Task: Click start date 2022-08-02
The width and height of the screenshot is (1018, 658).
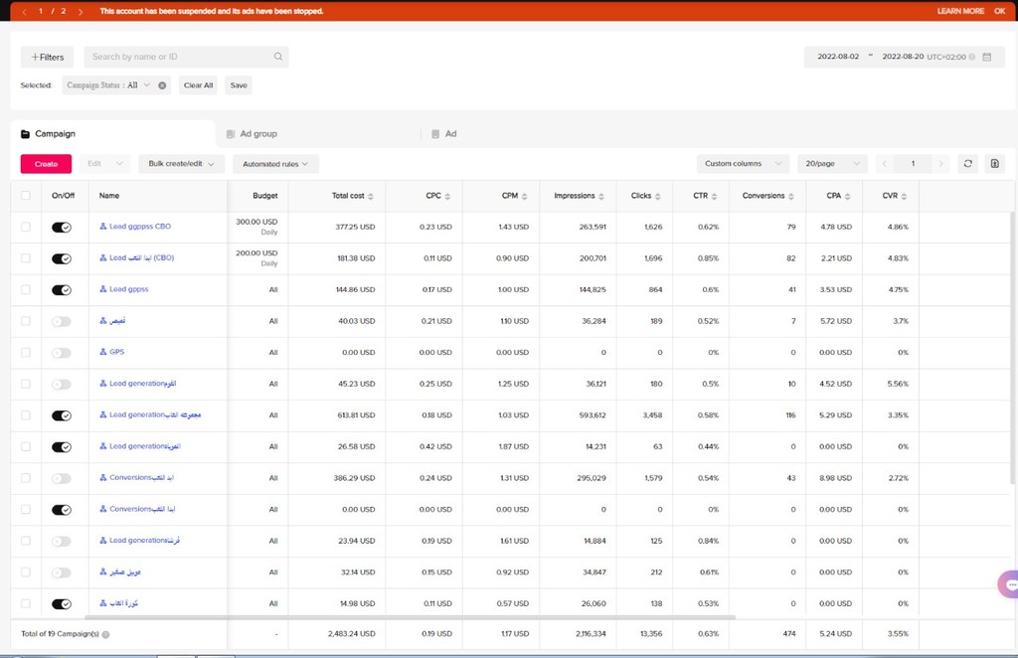Action: point(837,57)
